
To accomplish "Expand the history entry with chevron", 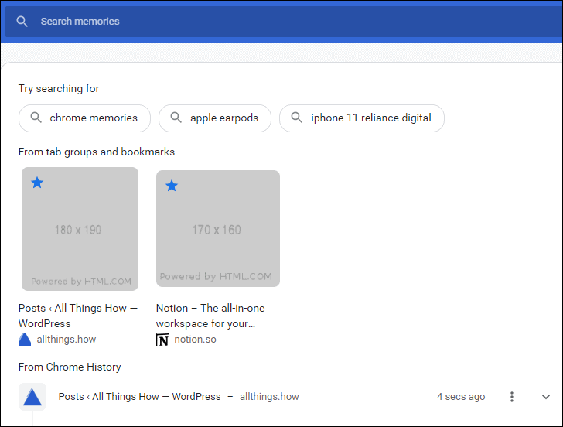I will [x=546, y=397].
